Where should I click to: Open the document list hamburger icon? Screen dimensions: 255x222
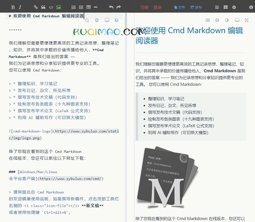(x=217, y=7)
